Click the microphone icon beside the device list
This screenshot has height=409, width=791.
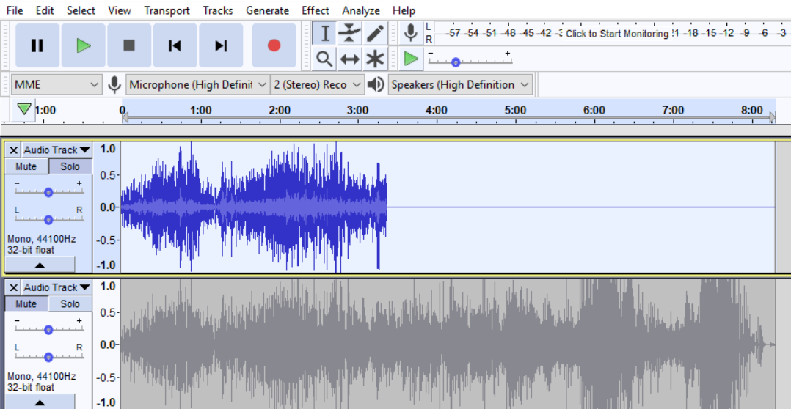click(114, 84)
